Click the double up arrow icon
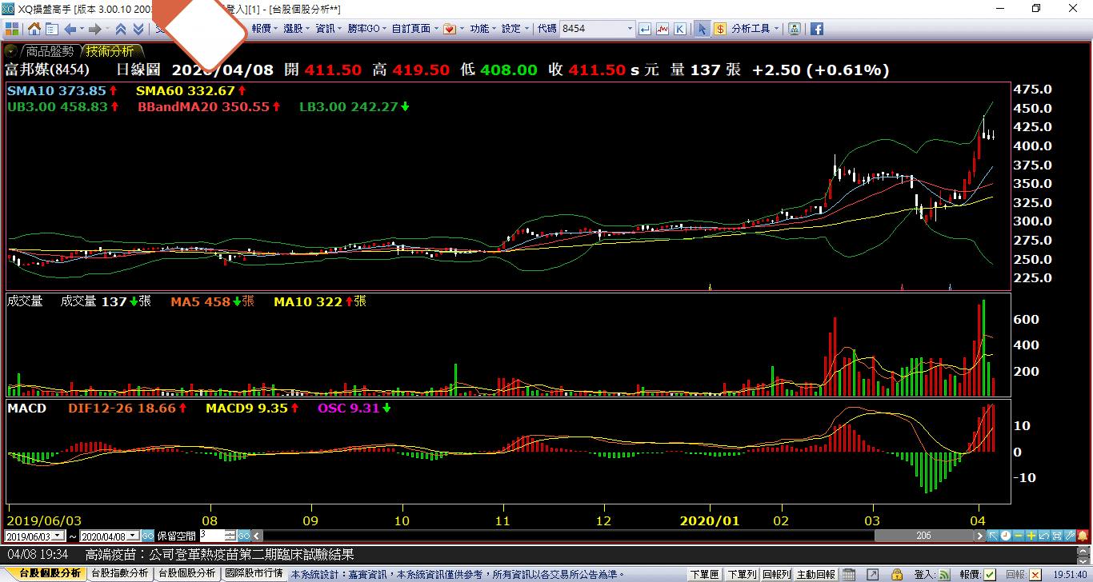 tap(121, 29)
